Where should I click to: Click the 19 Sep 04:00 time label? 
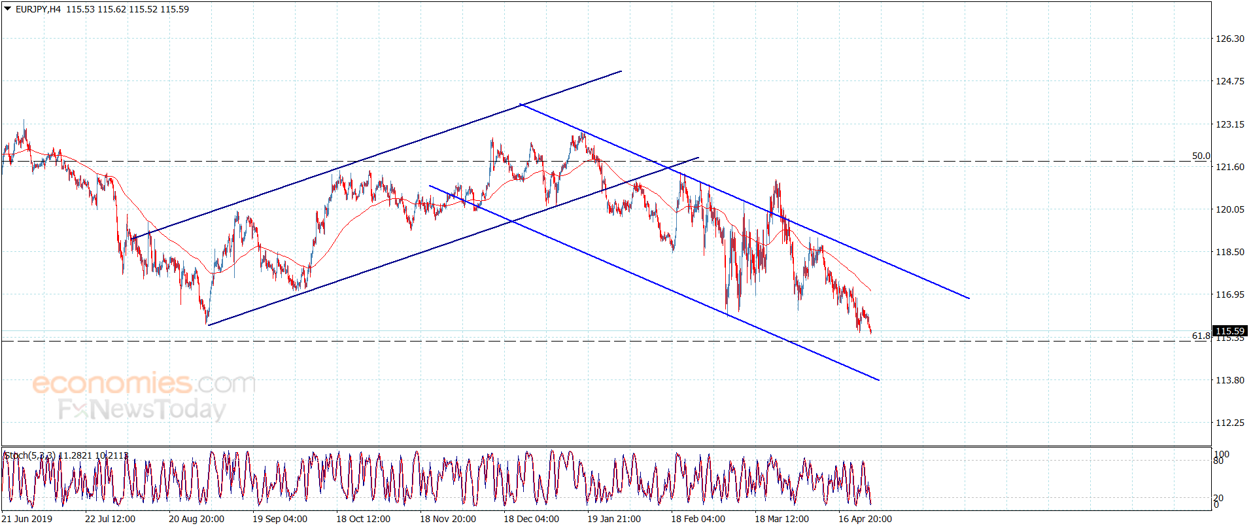coord(280,519)
